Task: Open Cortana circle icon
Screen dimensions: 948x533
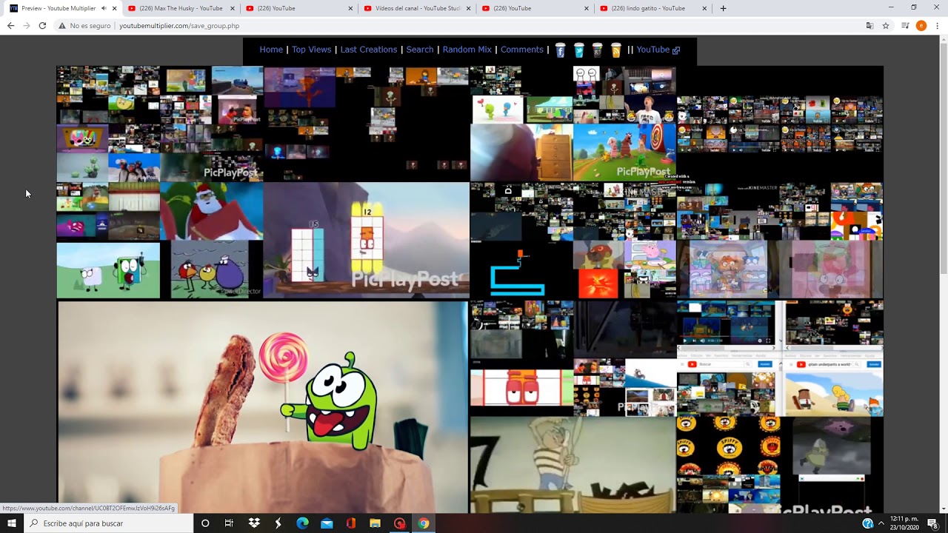Action: coord(205,523)
